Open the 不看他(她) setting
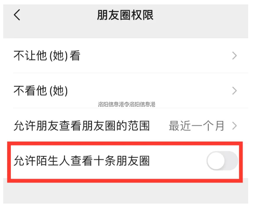Viewport: 253px width, 208px height. click(41, 91)
